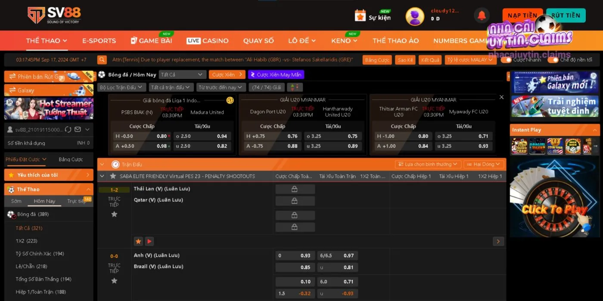Open the envelope messages icon

tap(78, 129)
